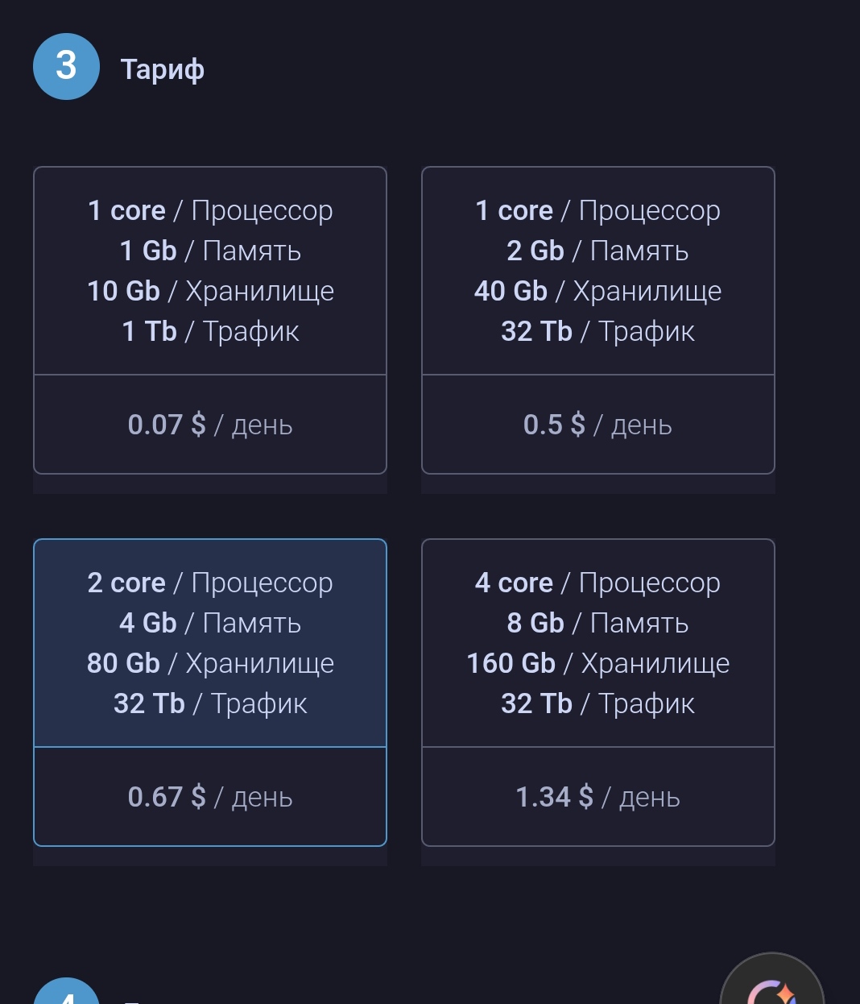Click the 80 Gb / Хранилище line

[210, 663]
